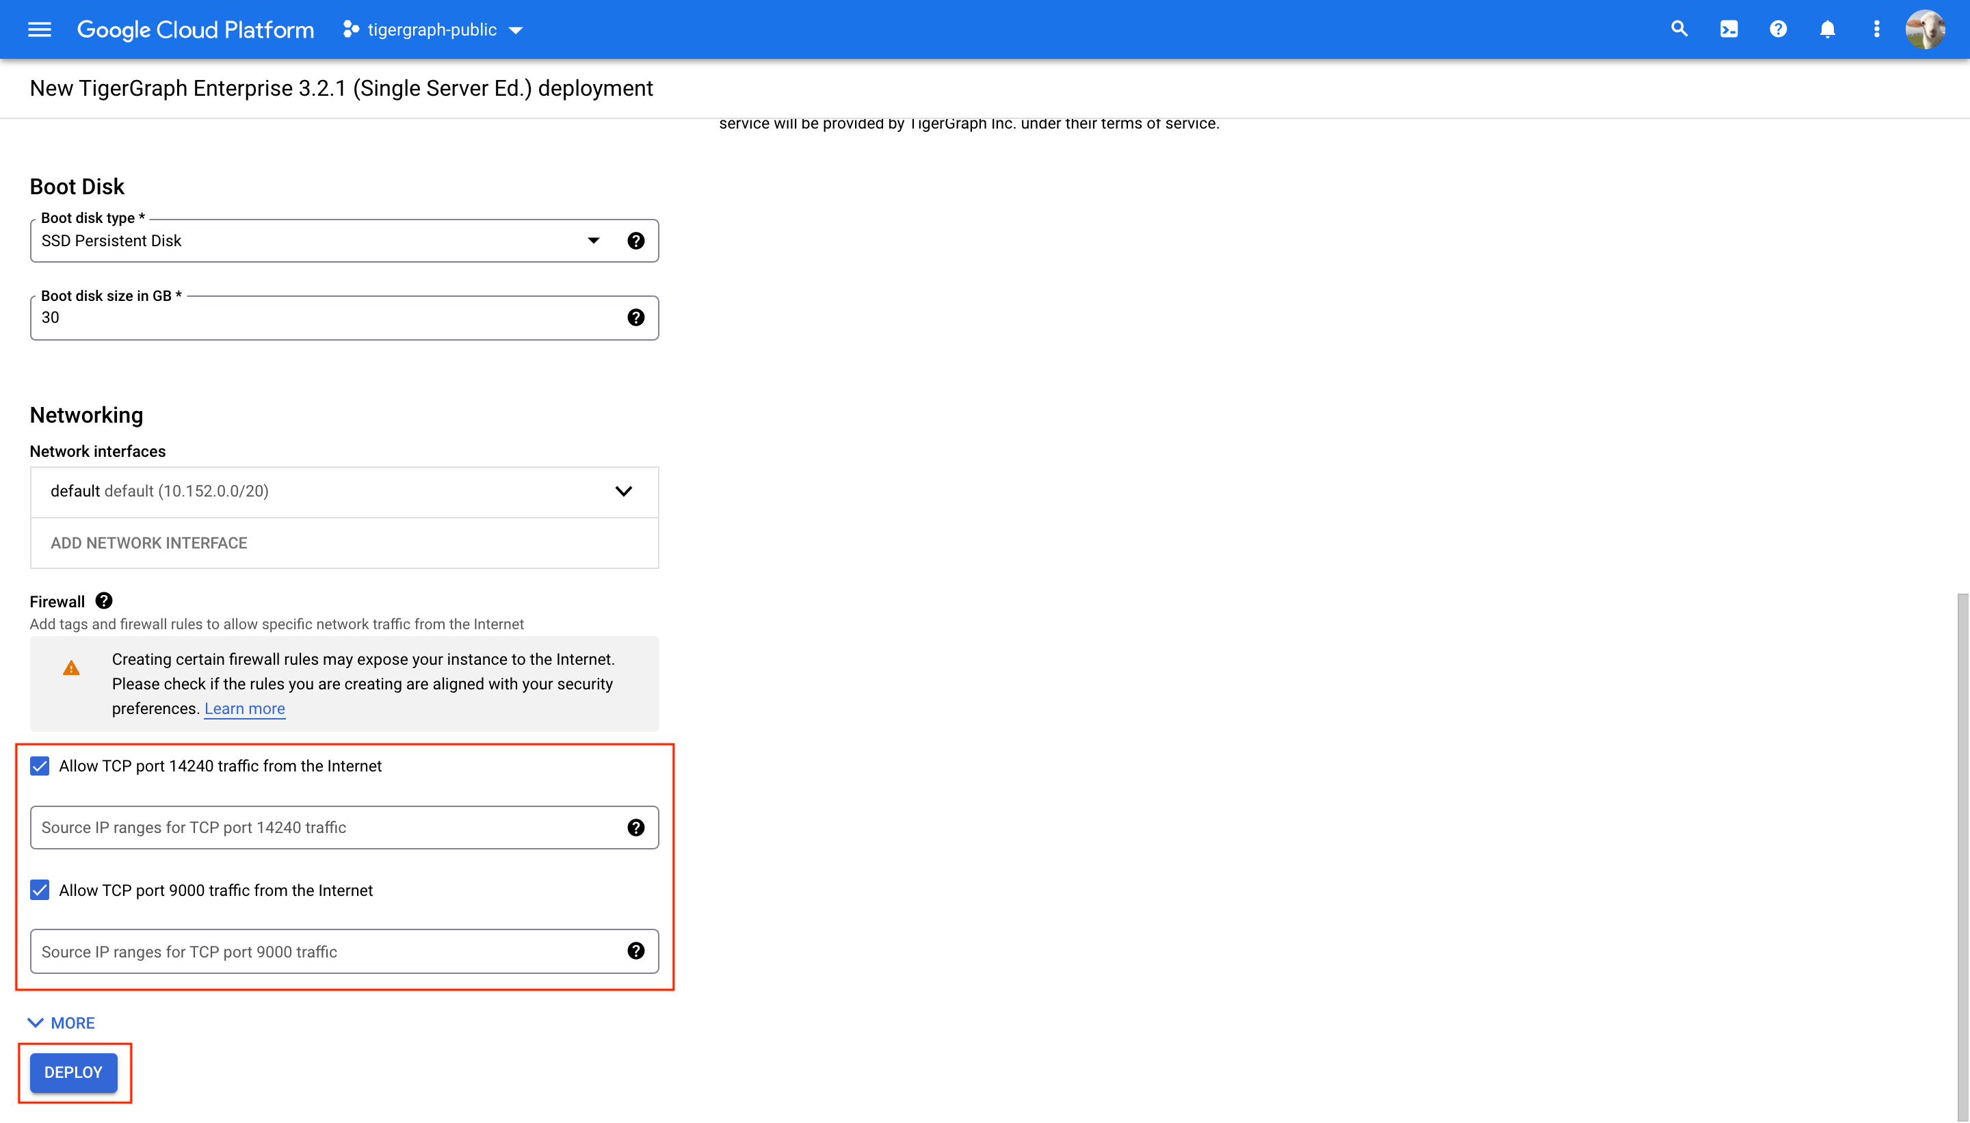Click the DEPLOY button
The height and width of the screenshot is (1123, 1970).
tap(72, 1072)
